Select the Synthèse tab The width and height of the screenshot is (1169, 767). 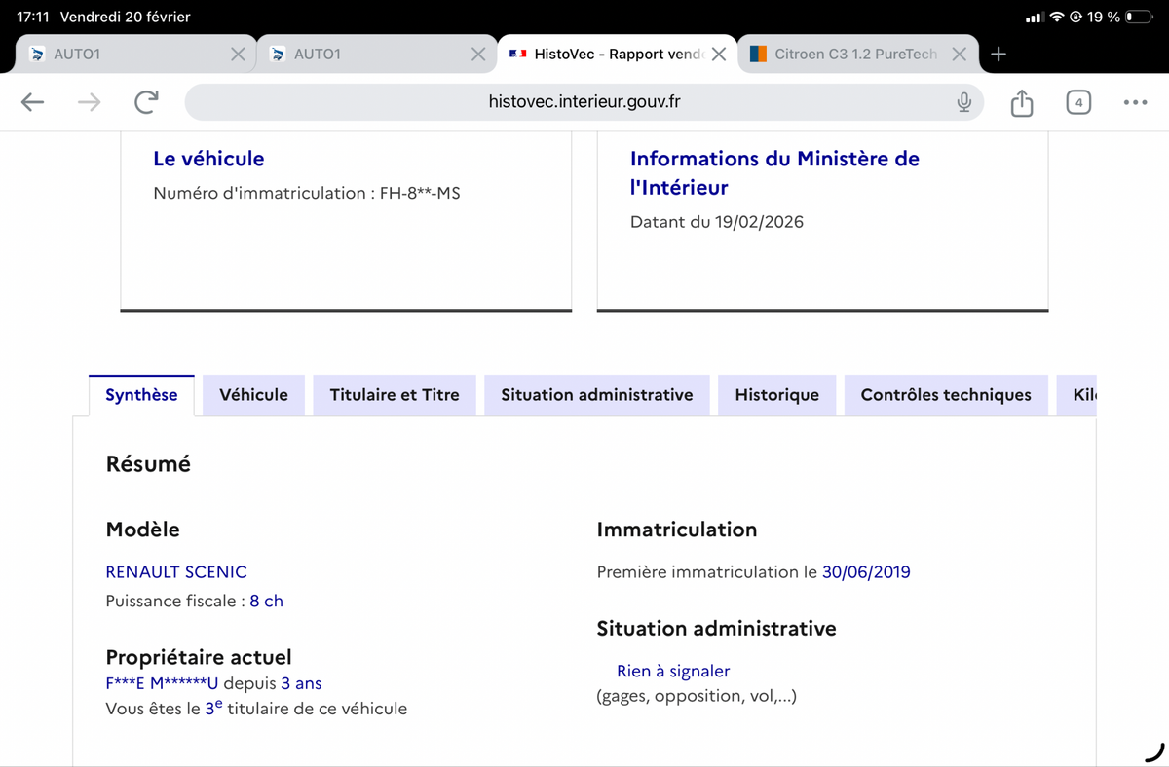141,395
